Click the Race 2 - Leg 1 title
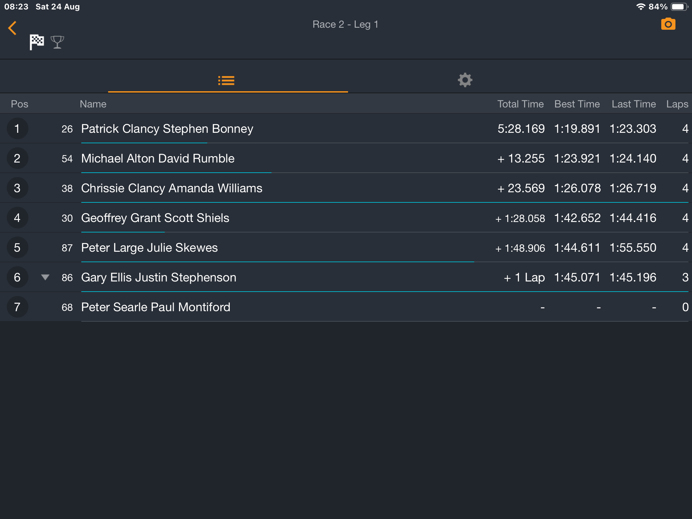This screenshot has width=692, height=519. [345, 25]
